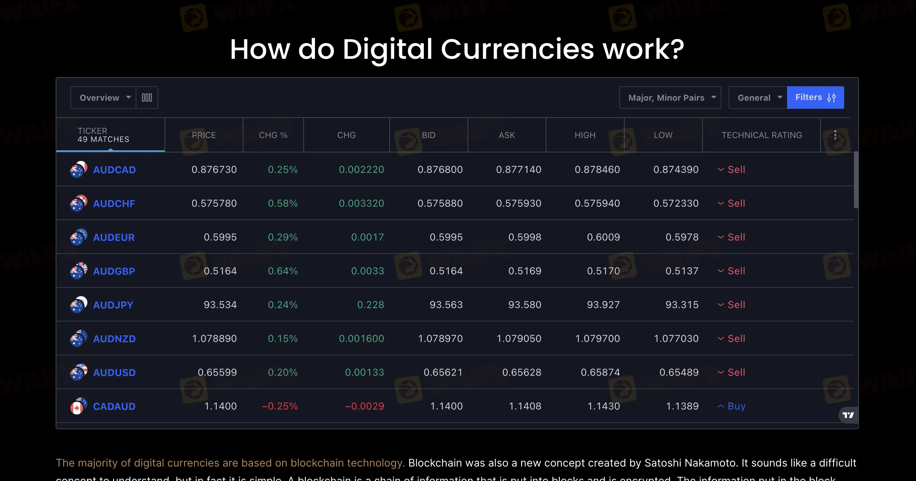This screenshot has height=481, width=916.
Task: Open the General dropdown
Action: pyautogui.click(x=757, y=97)
